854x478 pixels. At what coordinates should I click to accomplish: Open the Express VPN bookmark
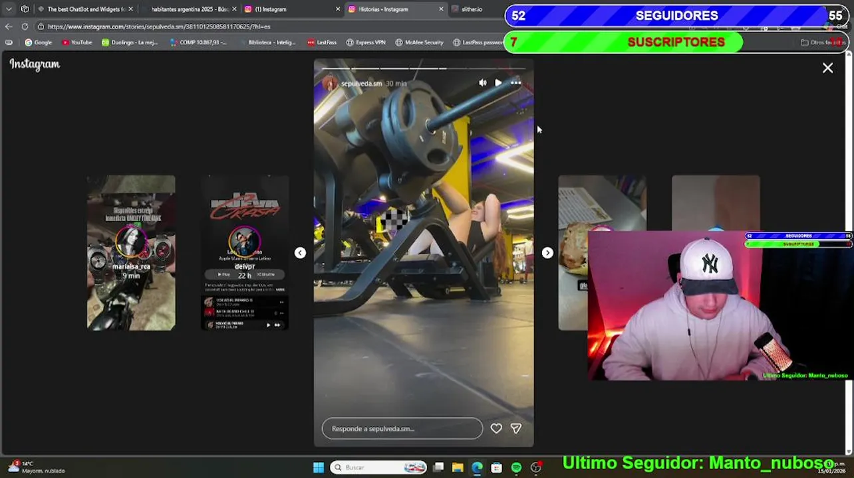pyautogui.click(x=366, y=42)
